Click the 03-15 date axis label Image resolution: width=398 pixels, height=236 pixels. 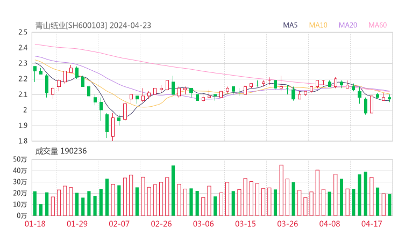coord(245,224)
